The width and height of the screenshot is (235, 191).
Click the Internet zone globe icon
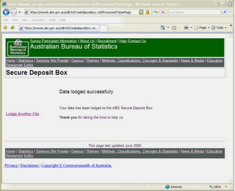tap(168, 187)
